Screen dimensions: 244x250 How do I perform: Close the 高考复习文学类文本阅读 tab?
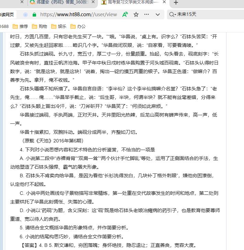click(x=164, y=2)
